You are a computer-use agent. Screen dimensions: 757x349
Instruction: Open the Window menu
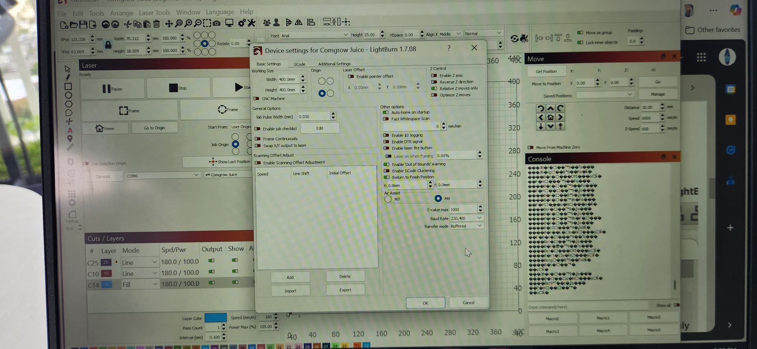pyautogui.click(x=188, y=13)
